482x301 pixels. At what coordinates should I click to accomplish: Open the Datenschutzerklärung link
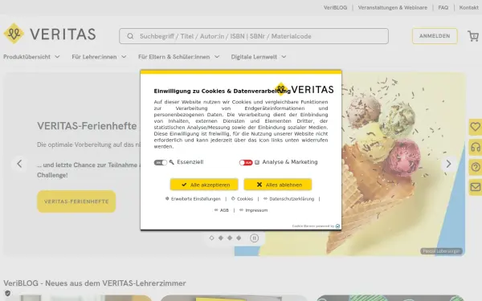point(289,199)
